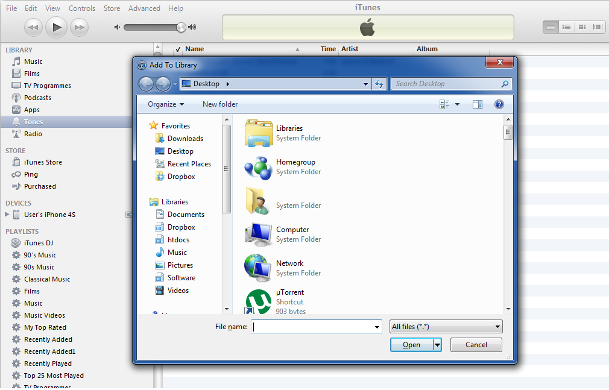Click the iTunes volume slider knob
Image resolution: width=609 pixels, height=390 pixels.
181,27
